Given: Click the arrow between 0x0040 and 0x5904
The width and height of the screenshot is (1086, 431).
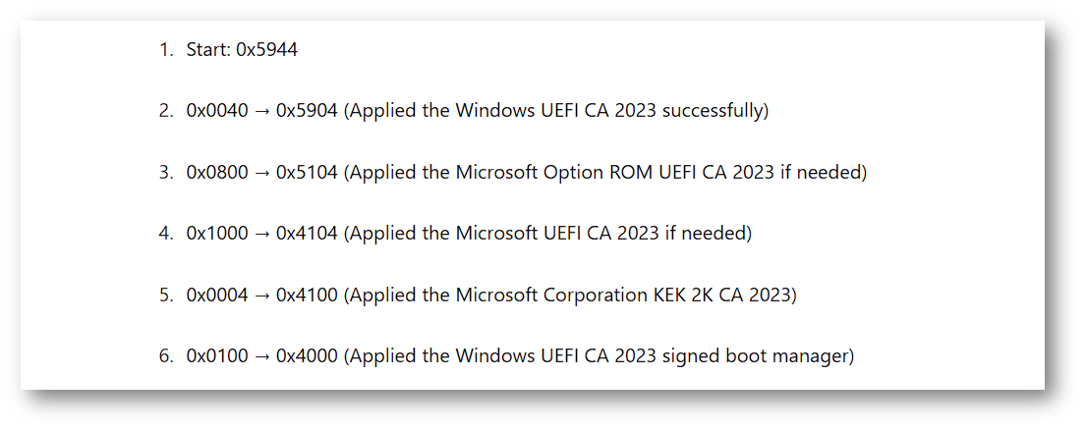Looking at the screenshot, I should (261, 111).
